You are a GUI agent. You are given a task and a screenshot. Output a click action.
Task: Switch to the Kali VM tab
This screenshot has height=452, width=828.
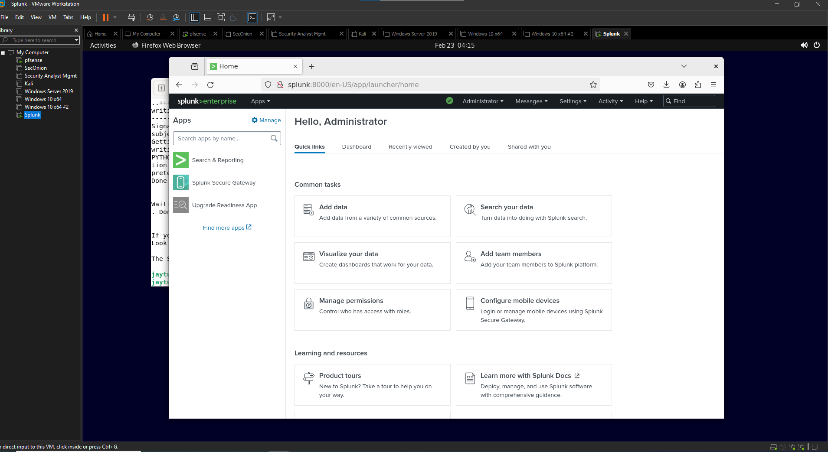point(362,34)
